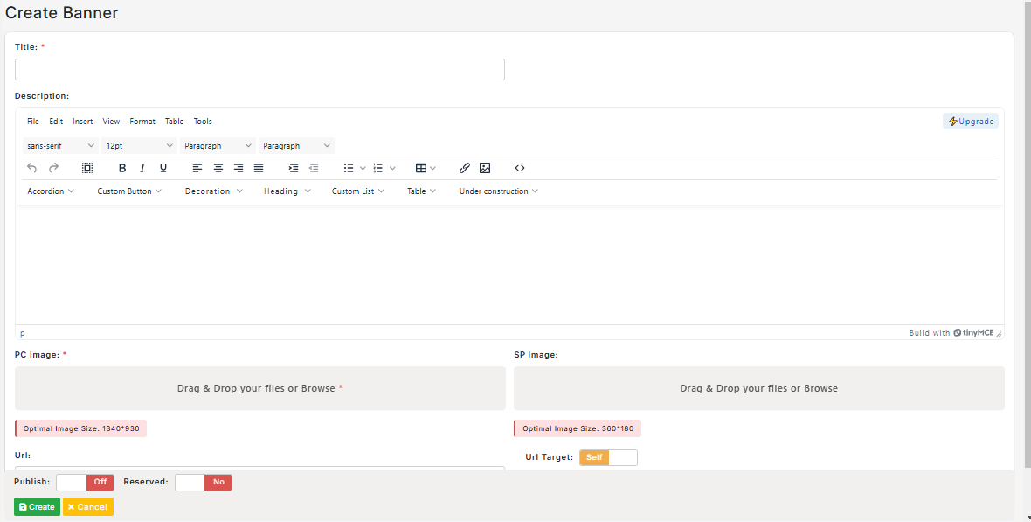The width and height of the screenshot is (1031, 522).
Task: Align text right
Action: pyautogui.click(x=239, y=168)
